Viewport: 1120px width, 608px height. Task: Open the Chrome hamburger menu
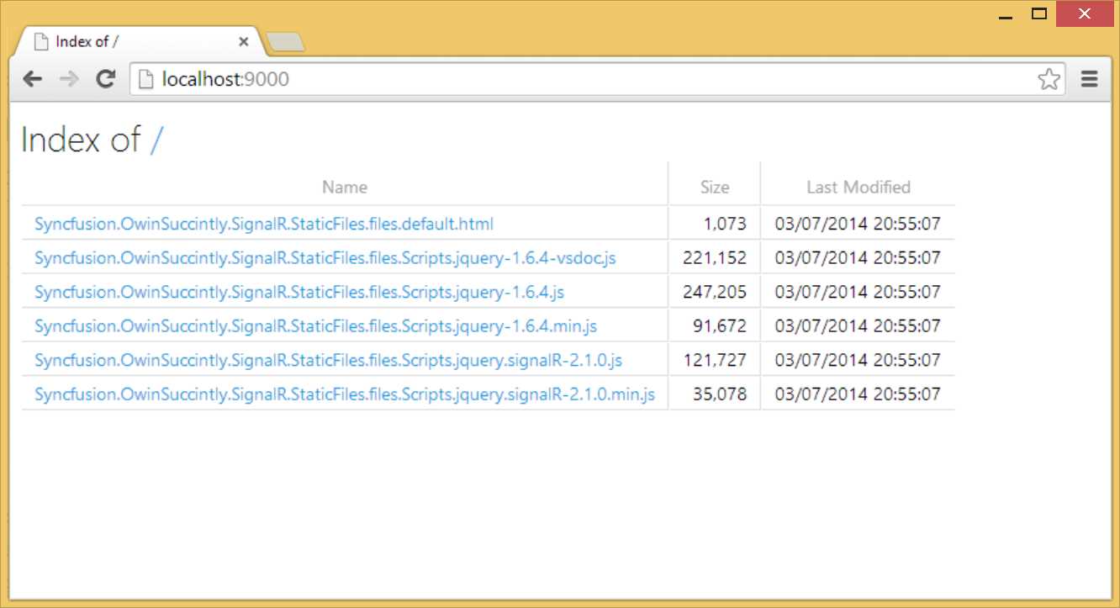(1090, 79)
